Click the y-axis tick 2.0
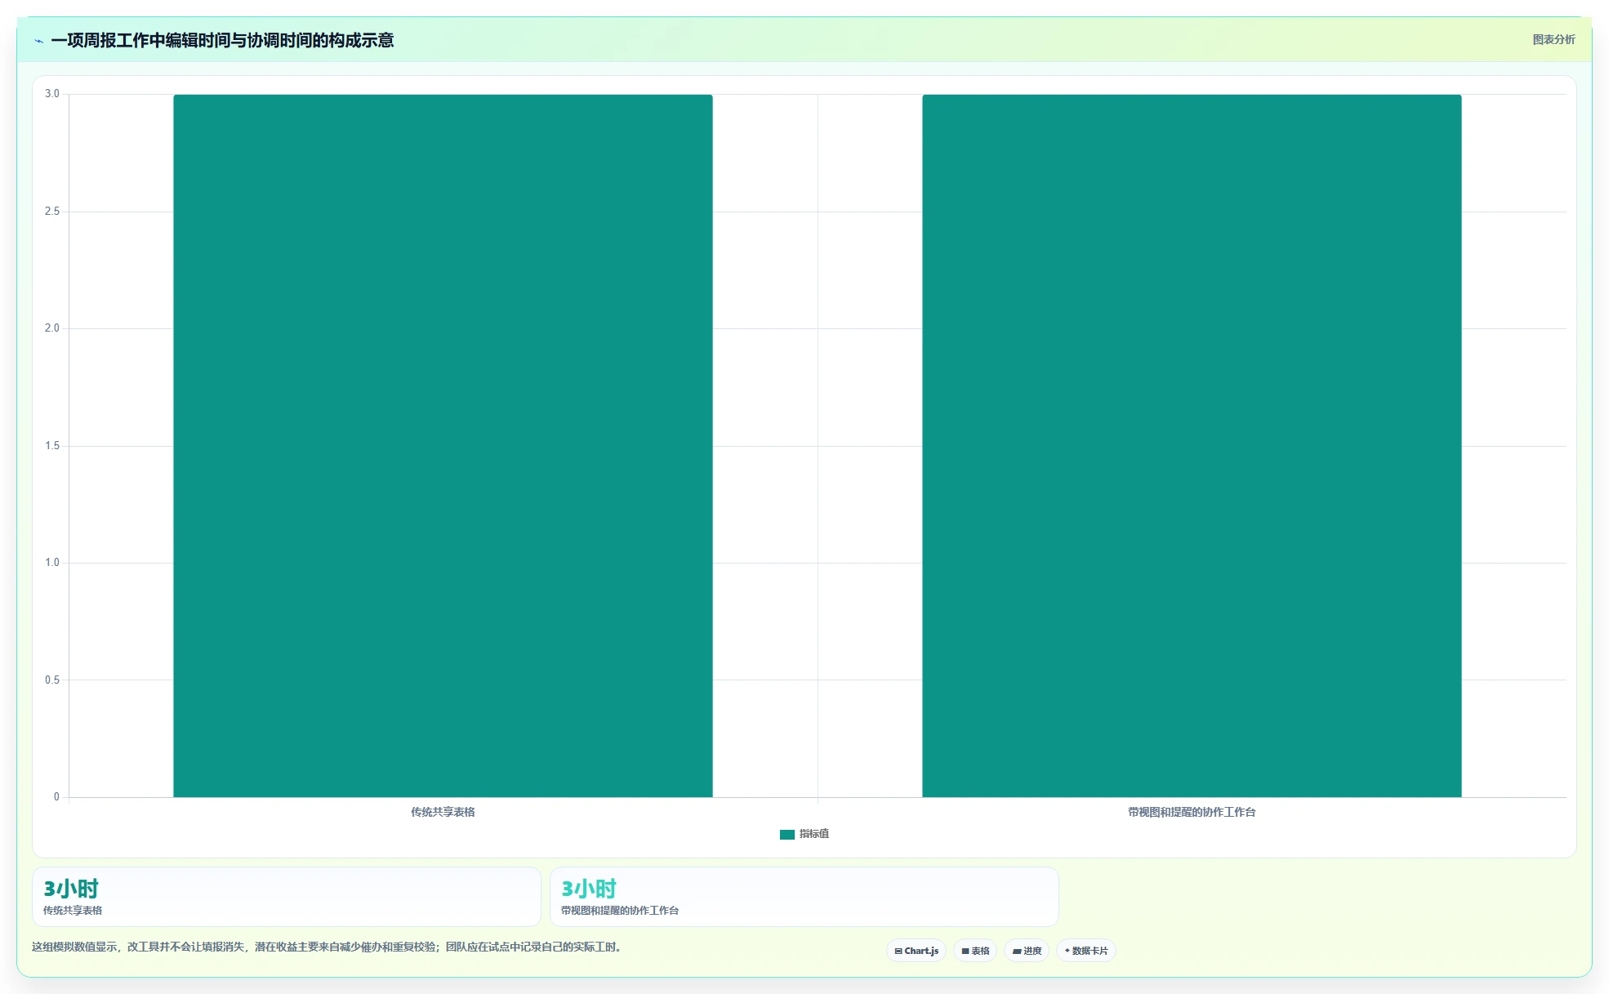The image size is (1609, 994). pos(52,328)
